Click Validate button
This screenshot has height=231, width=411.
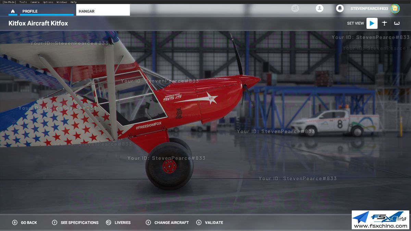click(x=210, y=222)
